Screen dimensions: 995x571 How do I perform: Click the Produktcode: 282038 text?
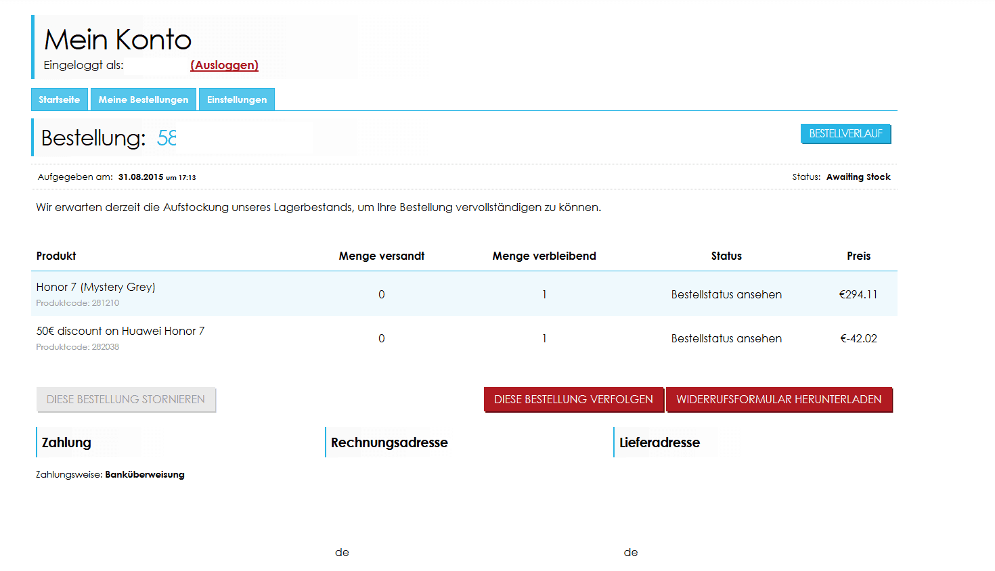(x=77, y=347)
